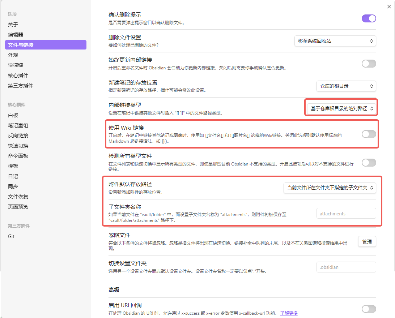Open 模板 plugin settings

tap(46, 166)
